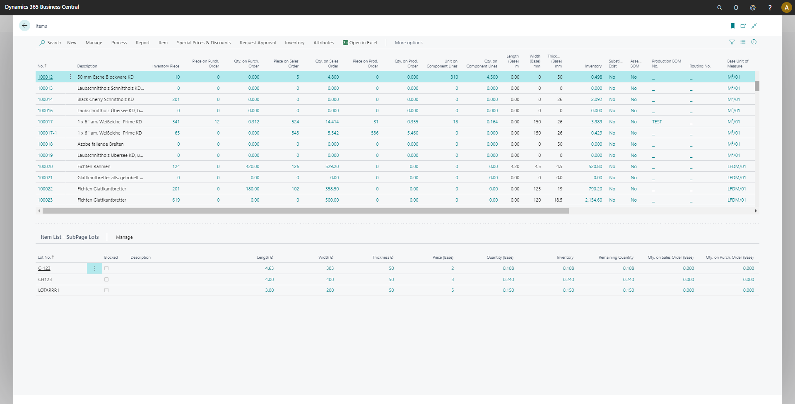Image resolution: width=795 pixels, height=404 pixels.
Task: Click Open in Excel
Action: coord(360,43)
